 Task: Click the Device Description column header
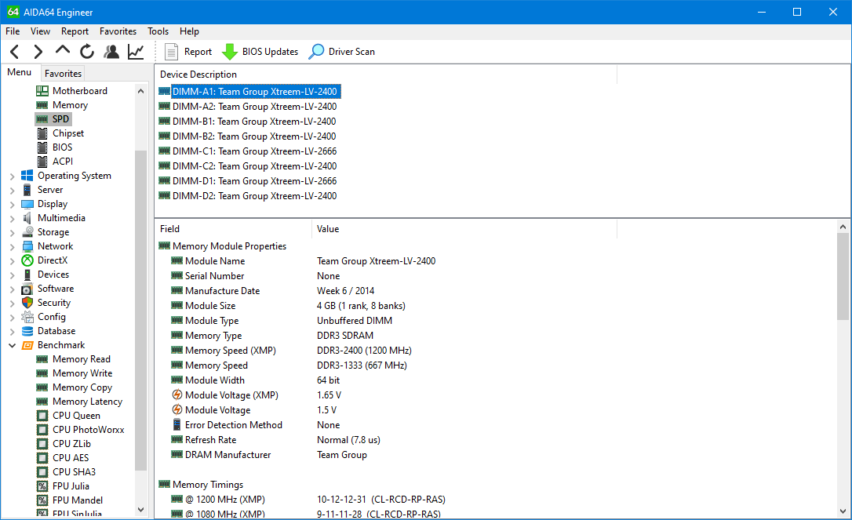coord(386,75)
